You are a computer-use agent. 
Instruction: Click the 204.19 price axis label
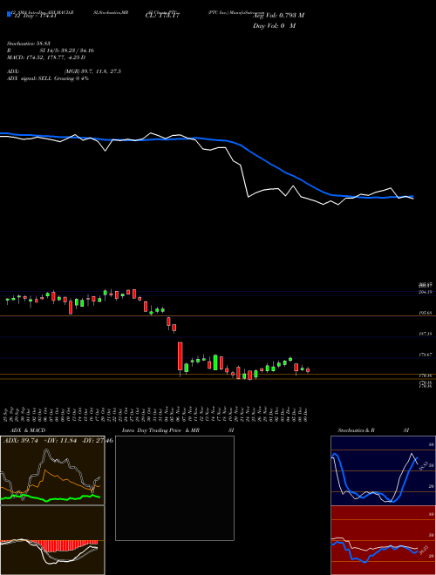(x=426, y=292)
